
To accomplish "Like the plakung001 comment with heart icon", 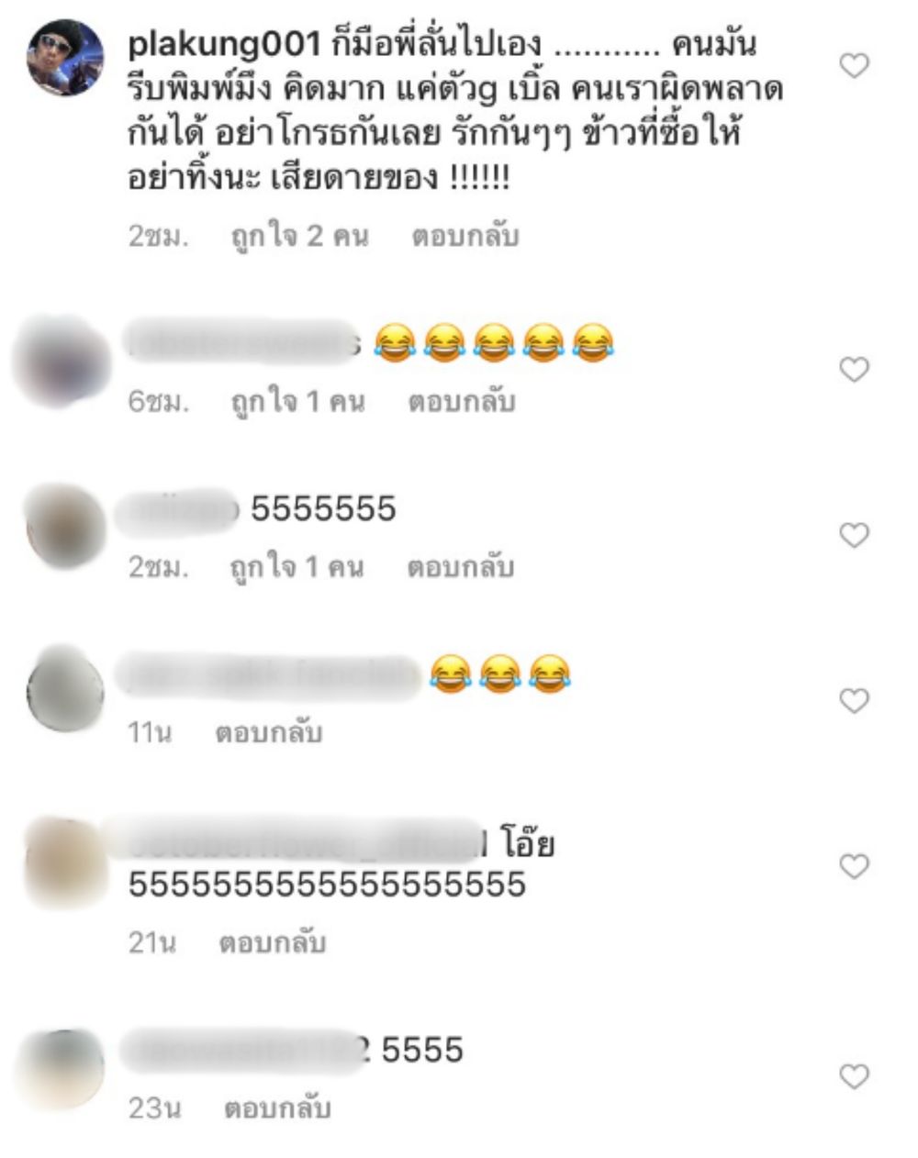I will click(x=855, y=65).
